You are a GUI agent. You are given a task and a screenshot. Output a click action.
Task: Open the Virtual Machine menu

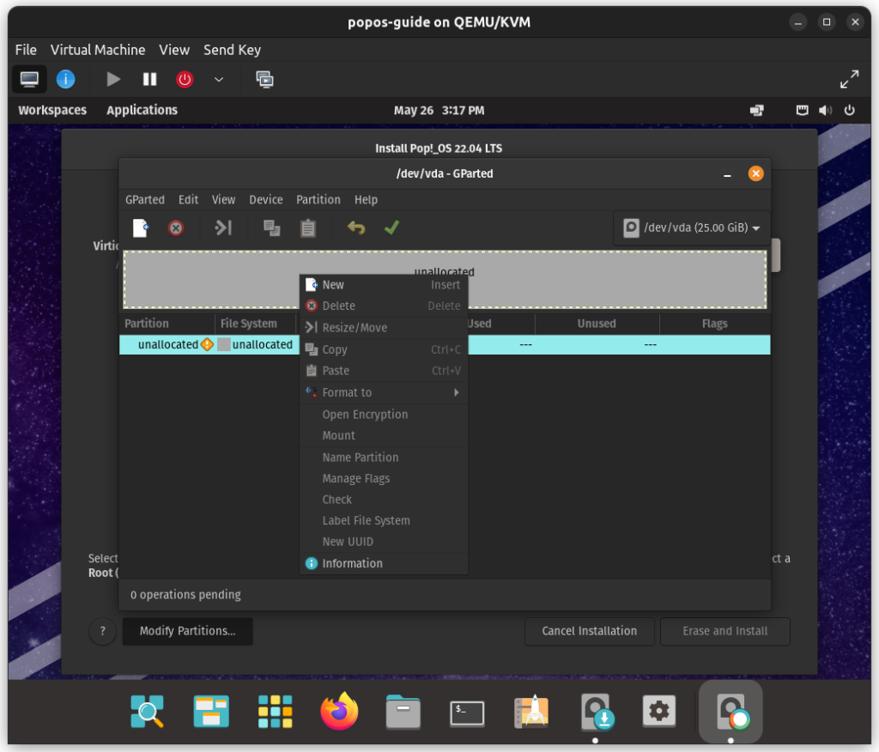pos(98,50)
